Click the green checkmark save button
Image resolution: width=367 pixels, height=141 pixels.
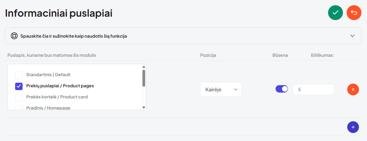[335, 13]
